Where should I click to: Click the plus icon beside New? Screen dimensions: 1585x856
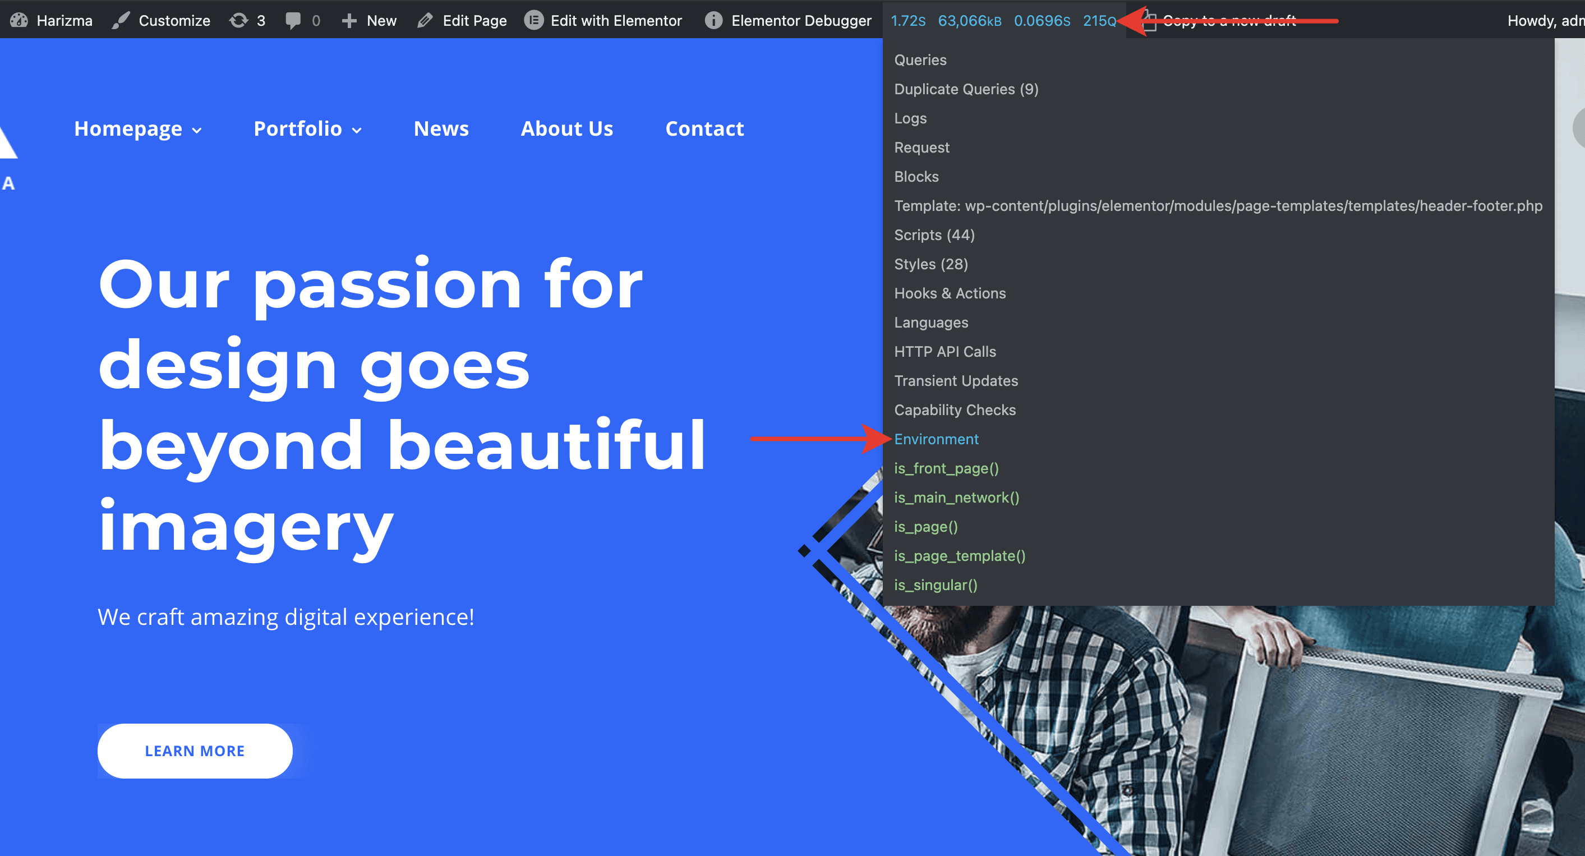pos(349,20)
